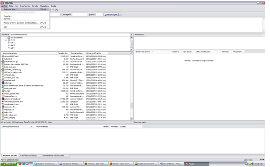Select 'database.mdb' file icon
This screenshot has height=167, width=270.
click(x=3, y=80)
